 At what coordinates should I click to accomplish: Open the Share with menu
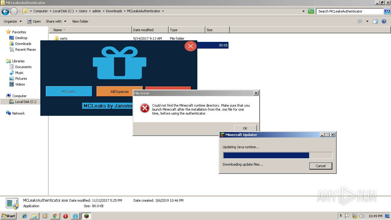click(56, 21)
